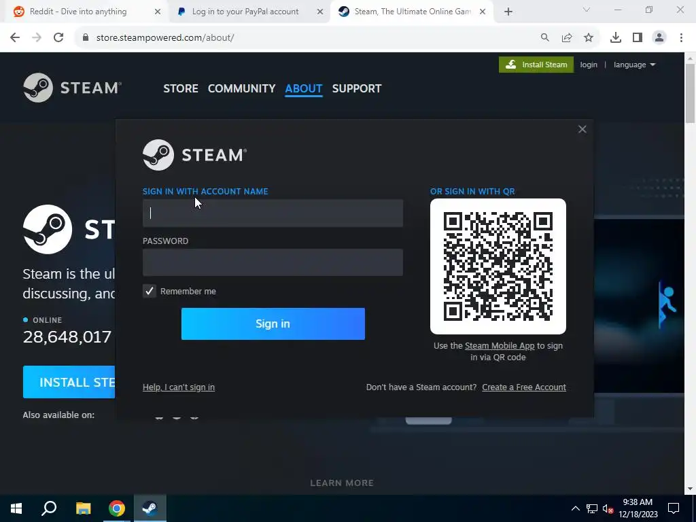This screenshot has width=696, height=522.
Task: Open Windows taskbar search
Action: (49, 508)
